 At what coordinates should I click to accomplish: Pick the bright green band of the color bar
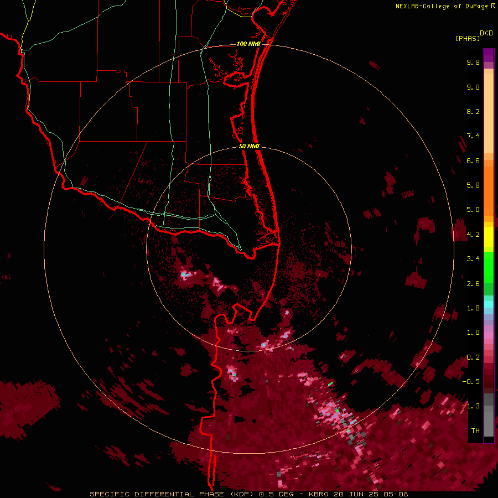489,267
